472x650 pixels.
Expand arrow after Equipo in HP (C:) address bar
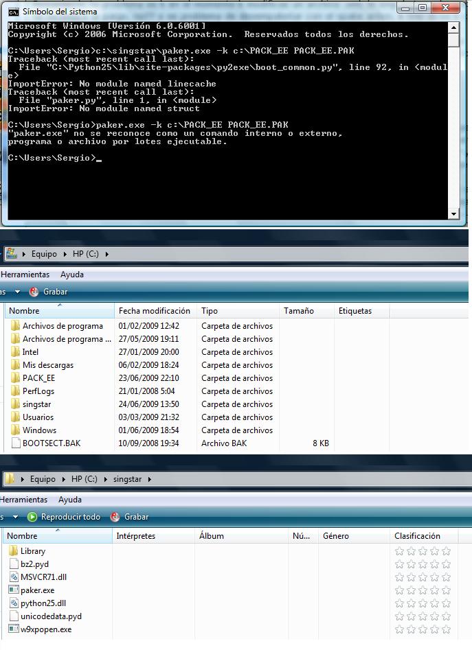[x=65, y=254]
